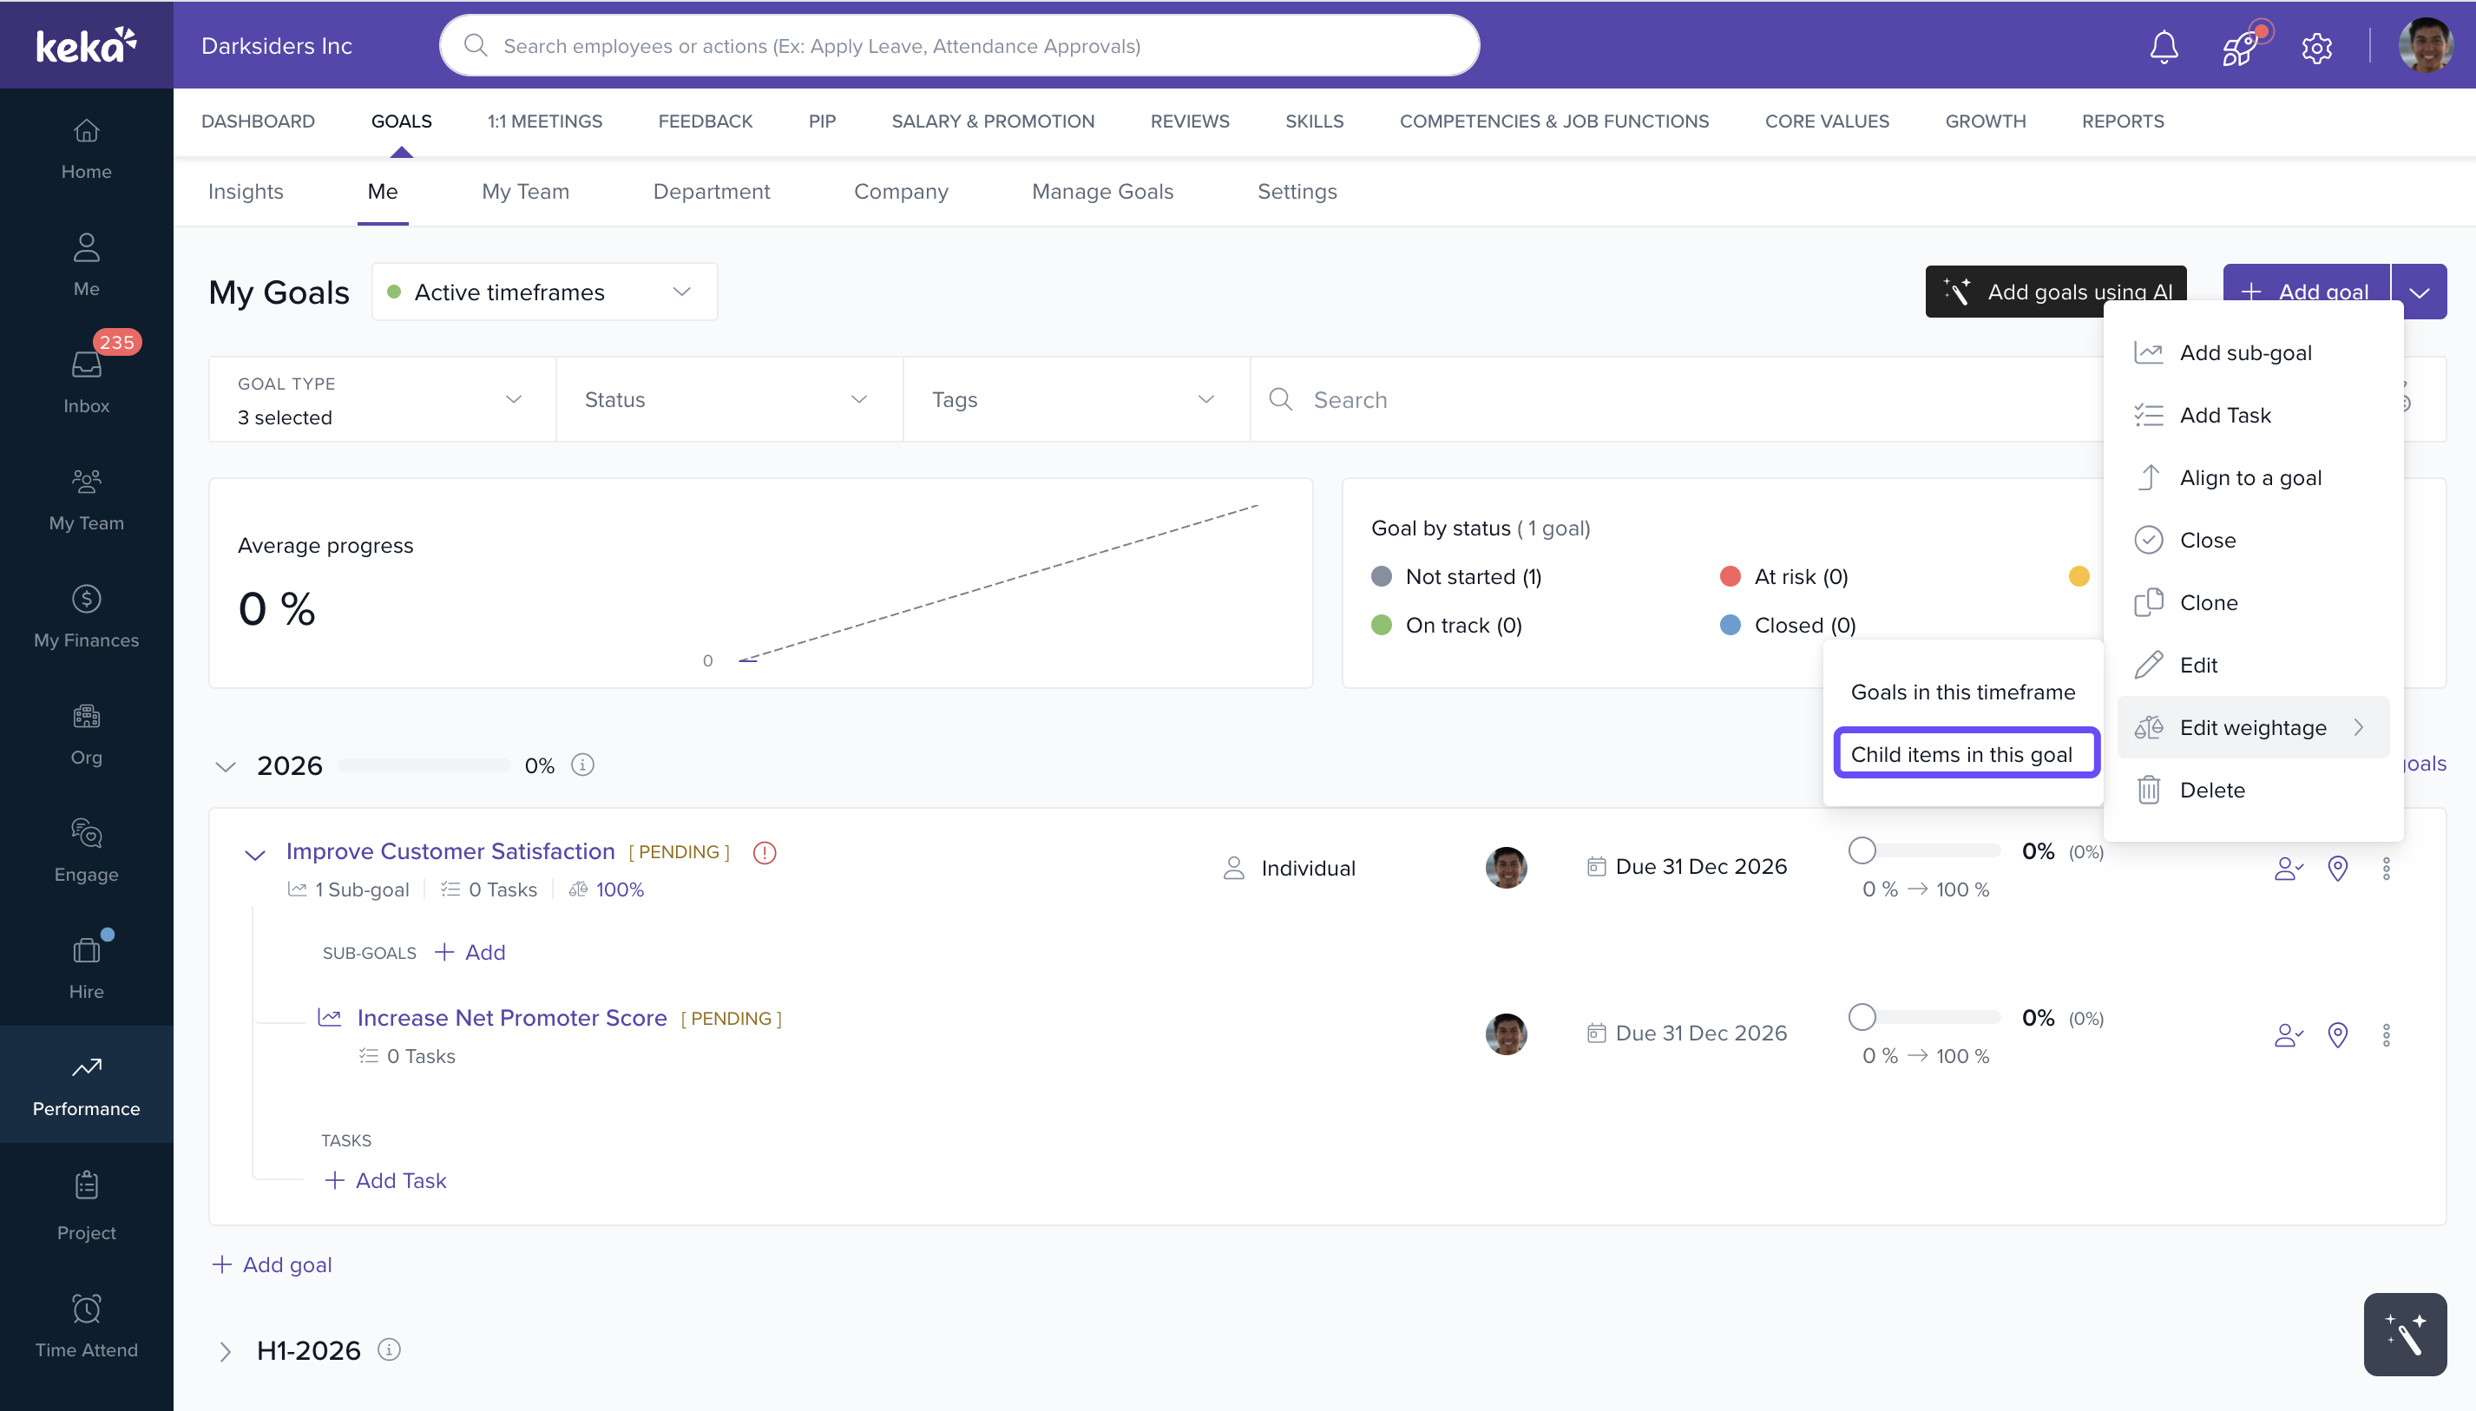Click Add goals using AI button
This screenshot has width=2476, height=1411.
(x=2054, y=292)
